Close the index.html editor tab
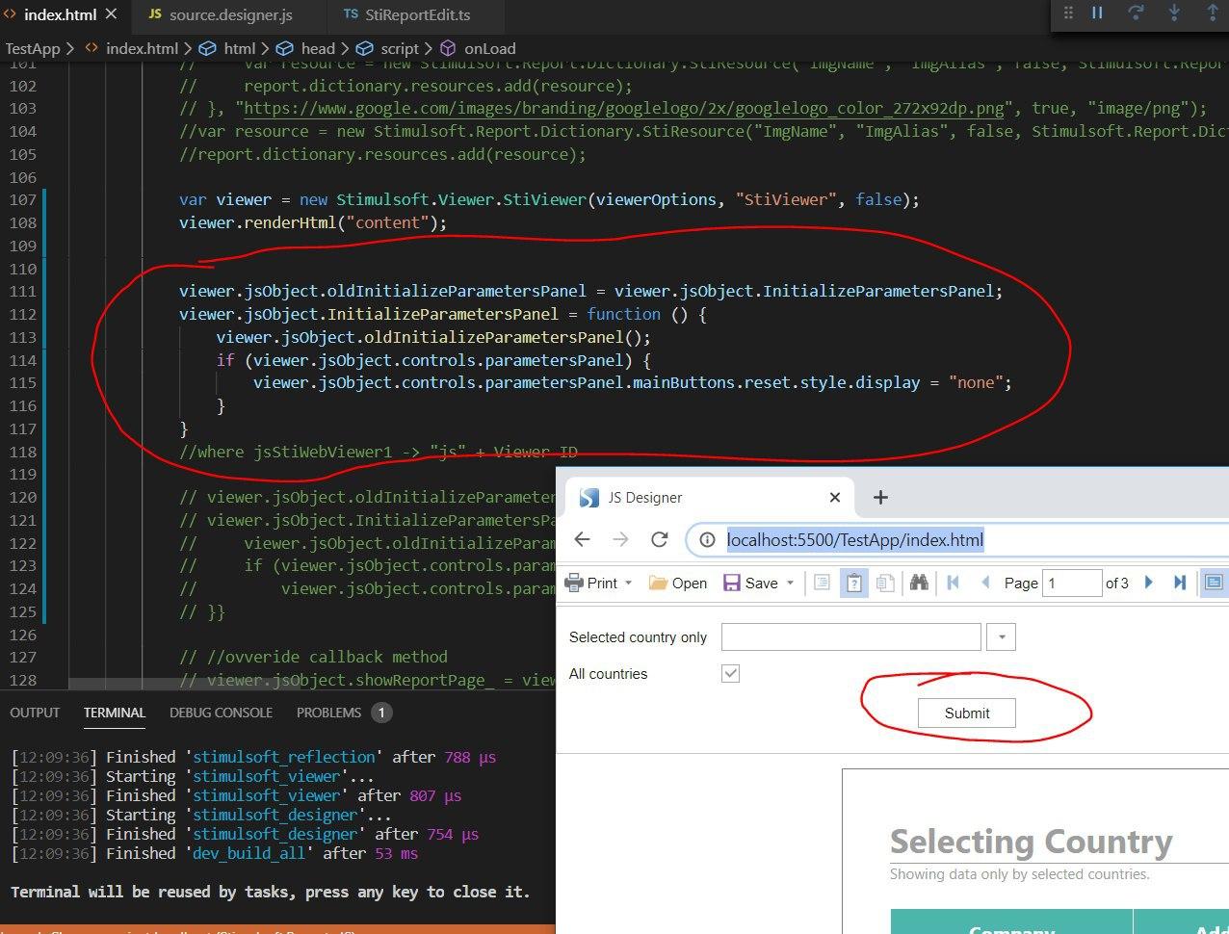The image size is (1229, 934). pyautogui.click(x=111, y=13)
